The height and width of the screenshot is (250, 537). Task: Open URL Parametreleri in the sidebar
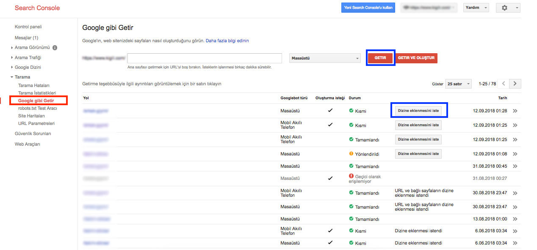point(36,123)
